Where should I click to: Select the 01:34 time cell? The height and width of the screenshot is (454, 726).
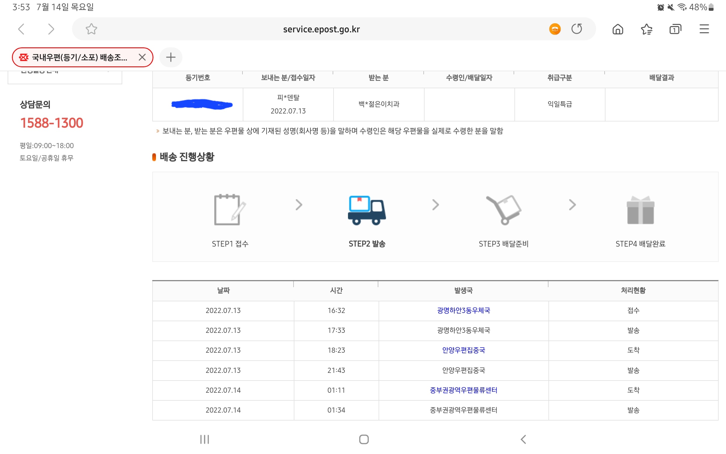[336, 410]
